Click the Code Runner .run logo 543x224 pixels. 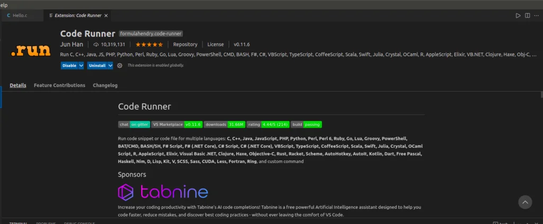[31, 50]
